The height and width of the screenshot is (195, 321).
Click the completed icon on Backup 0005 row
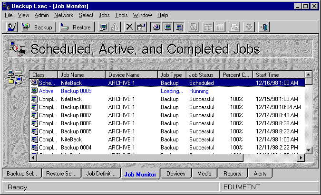(x=34, y=131)
